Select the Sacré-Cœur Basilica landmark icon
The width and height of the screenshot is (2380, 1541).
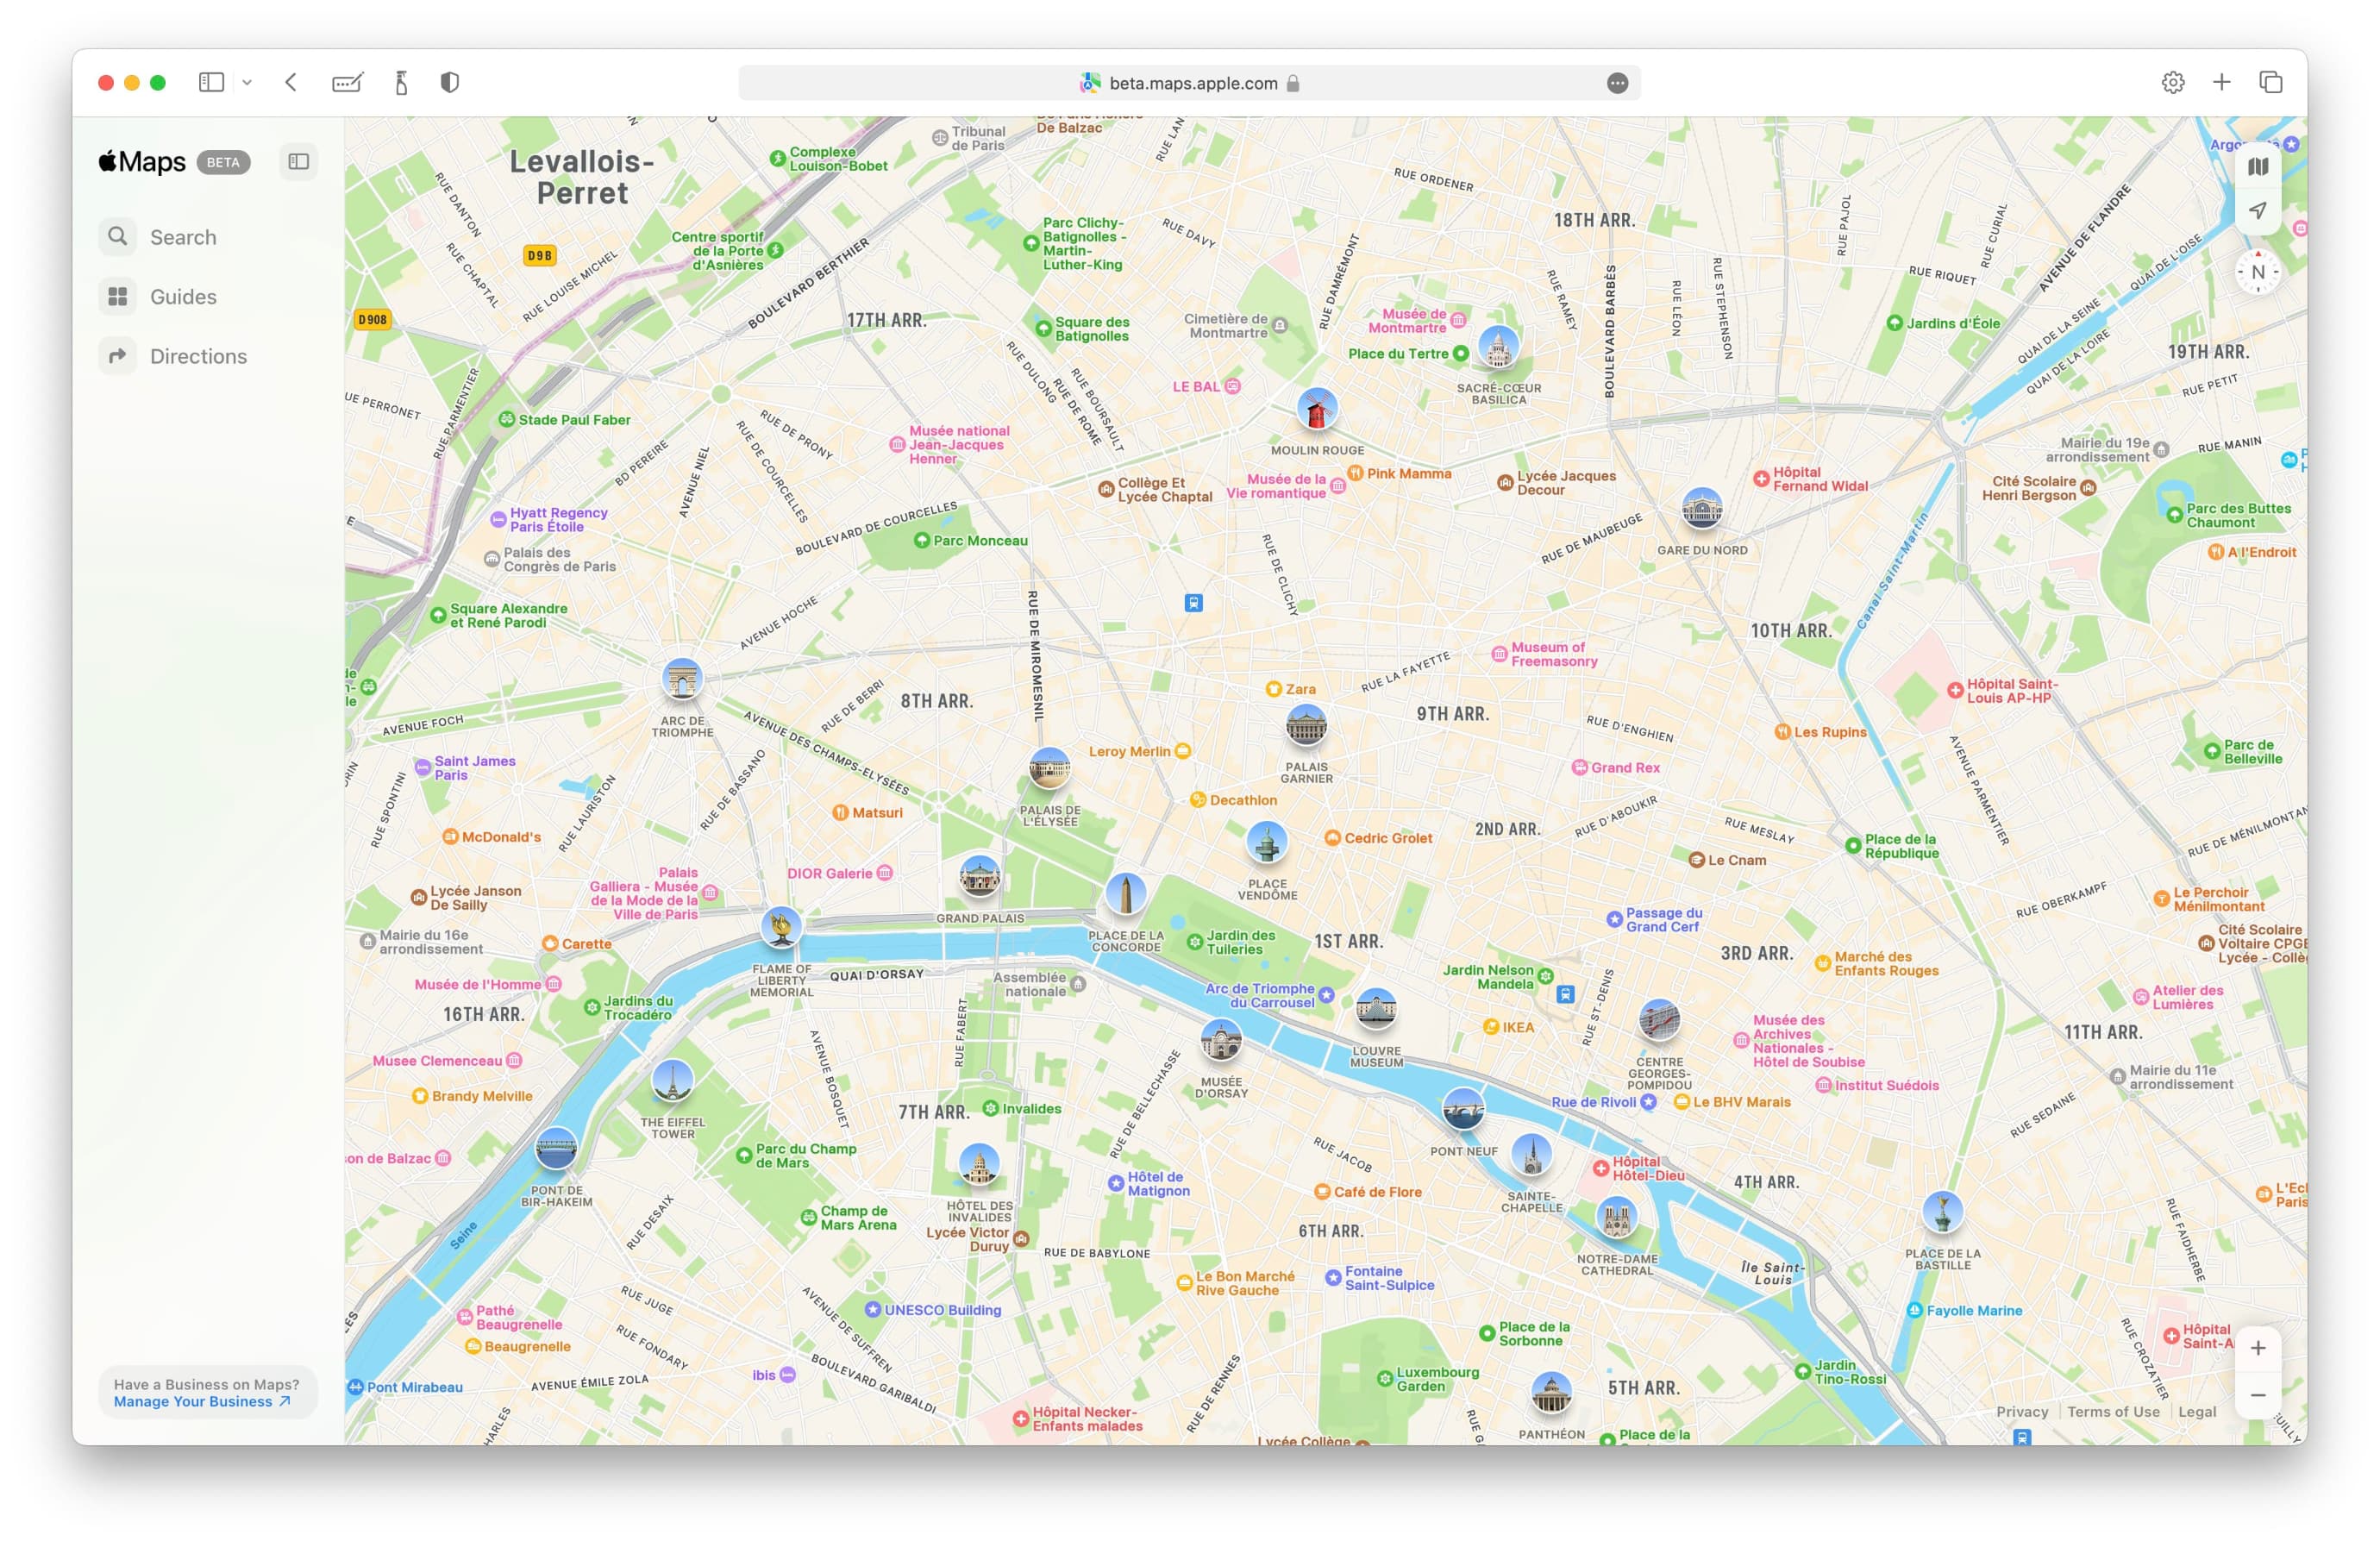click(1498, 347)
